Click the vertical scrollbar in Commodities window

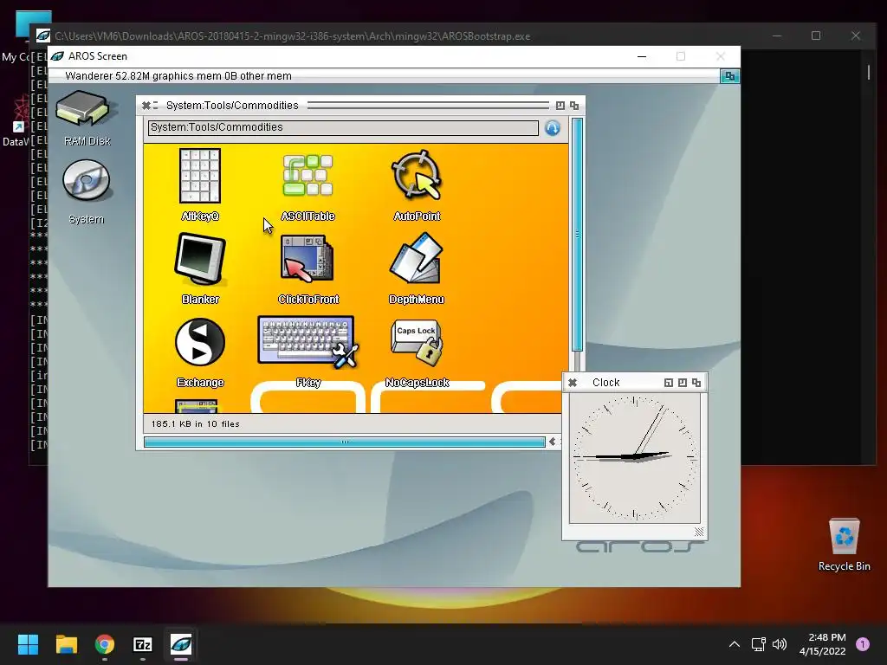pyautogui.click(x=577, y=236)
